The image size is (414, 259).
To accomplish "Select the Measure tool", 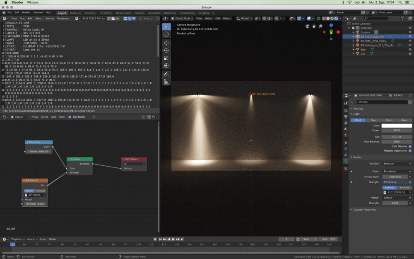I will [166, 82].
